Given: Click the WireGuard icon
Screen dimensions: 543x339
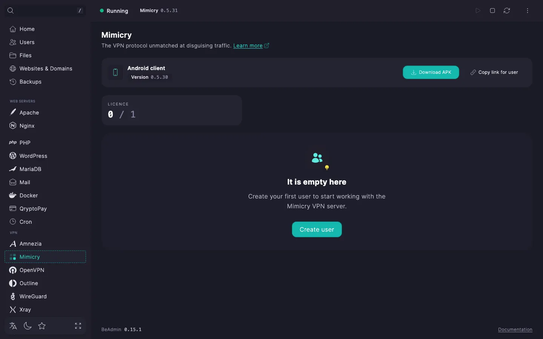Looking at the screenshot, I should tap(13, 296).
